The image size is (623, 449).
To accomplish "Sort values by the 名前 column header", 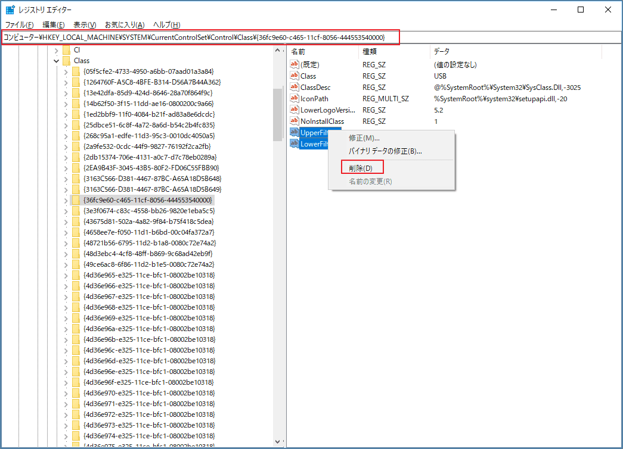I will (322, 52).
